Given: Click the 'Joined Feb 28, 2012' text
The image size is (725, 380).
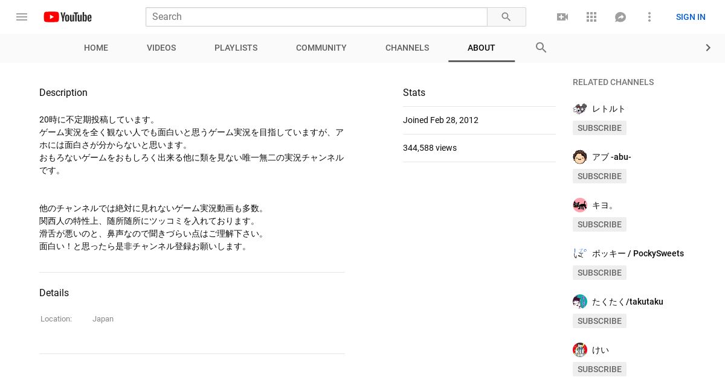Looking at the screenshot, I should [x=440, y=120].
